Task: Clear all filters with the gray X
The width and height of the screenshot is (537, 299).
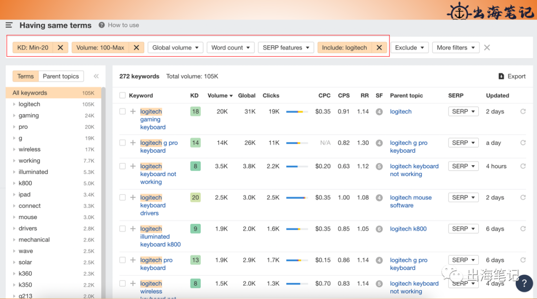Action: click(487, 48)
